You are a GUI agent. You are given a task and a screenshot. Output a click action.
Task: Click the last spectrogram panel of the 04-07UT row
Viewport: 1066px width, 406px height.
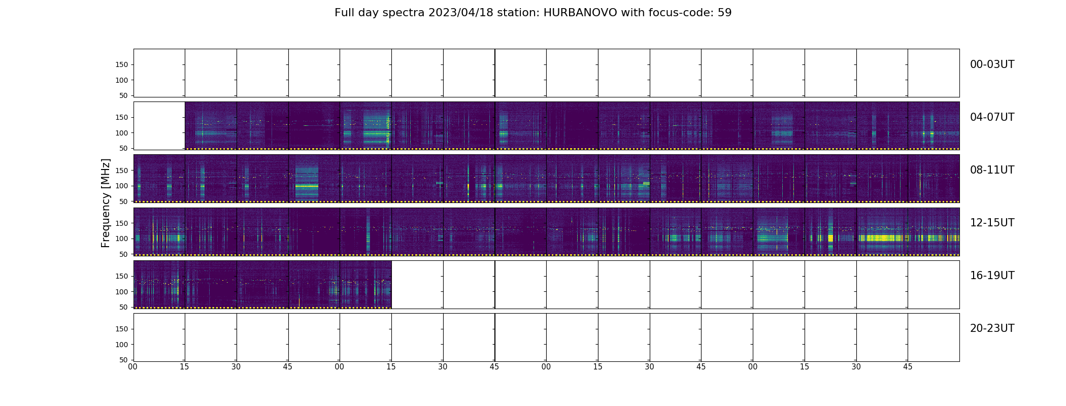tap(934, 126)
